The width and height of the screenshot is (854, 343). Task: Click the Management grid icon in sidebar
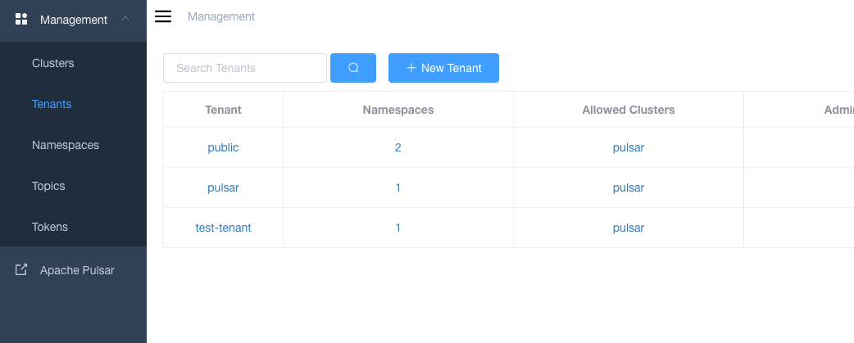point(21,20)
